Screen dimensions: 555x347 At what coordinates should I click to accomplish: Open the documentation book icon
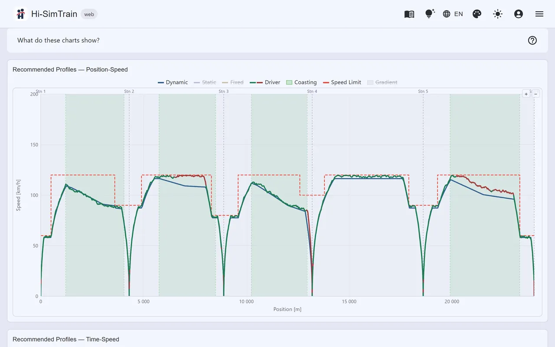[409, 14]
